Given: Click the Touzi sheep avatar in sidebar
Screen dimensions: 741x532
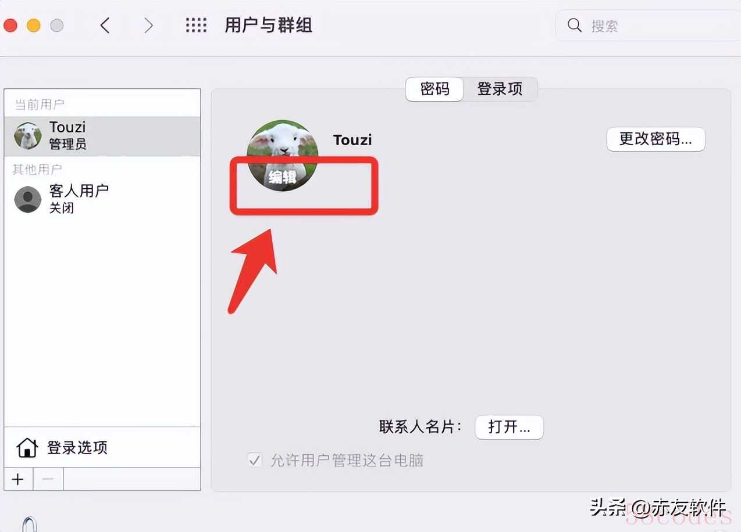Looking at the screenshot, I should pyautogui.click(x=28, y=136).
